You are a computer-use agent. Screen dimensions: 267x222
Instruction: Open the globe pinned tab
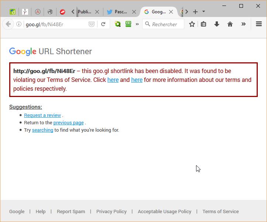[x=50, y=12]
